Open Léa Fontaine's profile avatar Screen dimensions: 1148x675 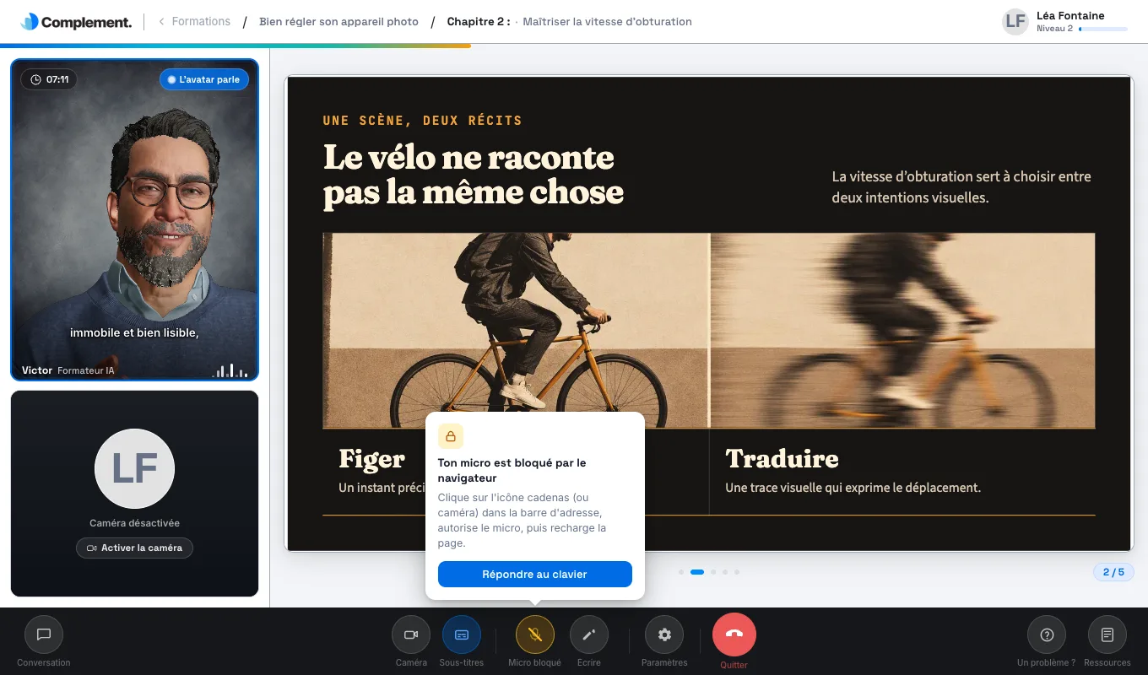[x=1015, y=22]
